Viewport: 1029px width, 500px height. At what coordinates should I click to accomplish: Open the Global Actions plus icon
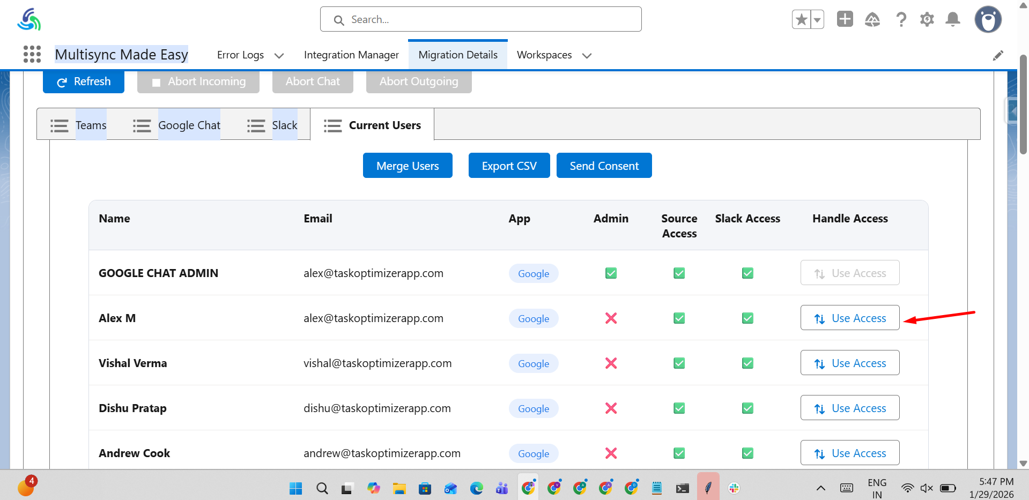click(x=845, y=19)
